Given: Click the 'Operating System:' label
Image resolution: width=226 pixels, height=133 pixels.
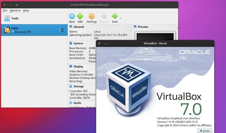Looking at the screenshot, I should pos(81,35).
